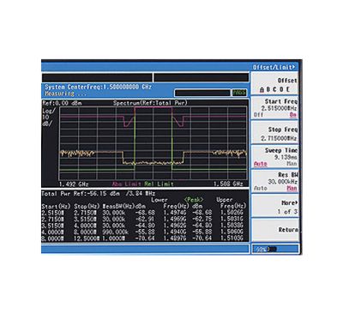Image resolution: width=343 pixels, height=314 pixels.
Task: Select offset C in the Offset softkey
Action: point(274,90)
